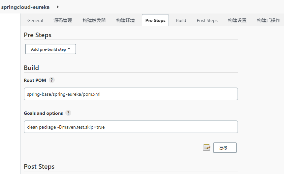
Task: Focus the Root POM path input field
Action: tap(131, 94)
